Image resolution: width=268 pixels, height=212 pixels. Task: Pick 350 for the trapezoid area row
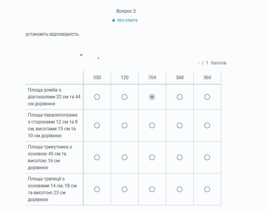point(97,189)
